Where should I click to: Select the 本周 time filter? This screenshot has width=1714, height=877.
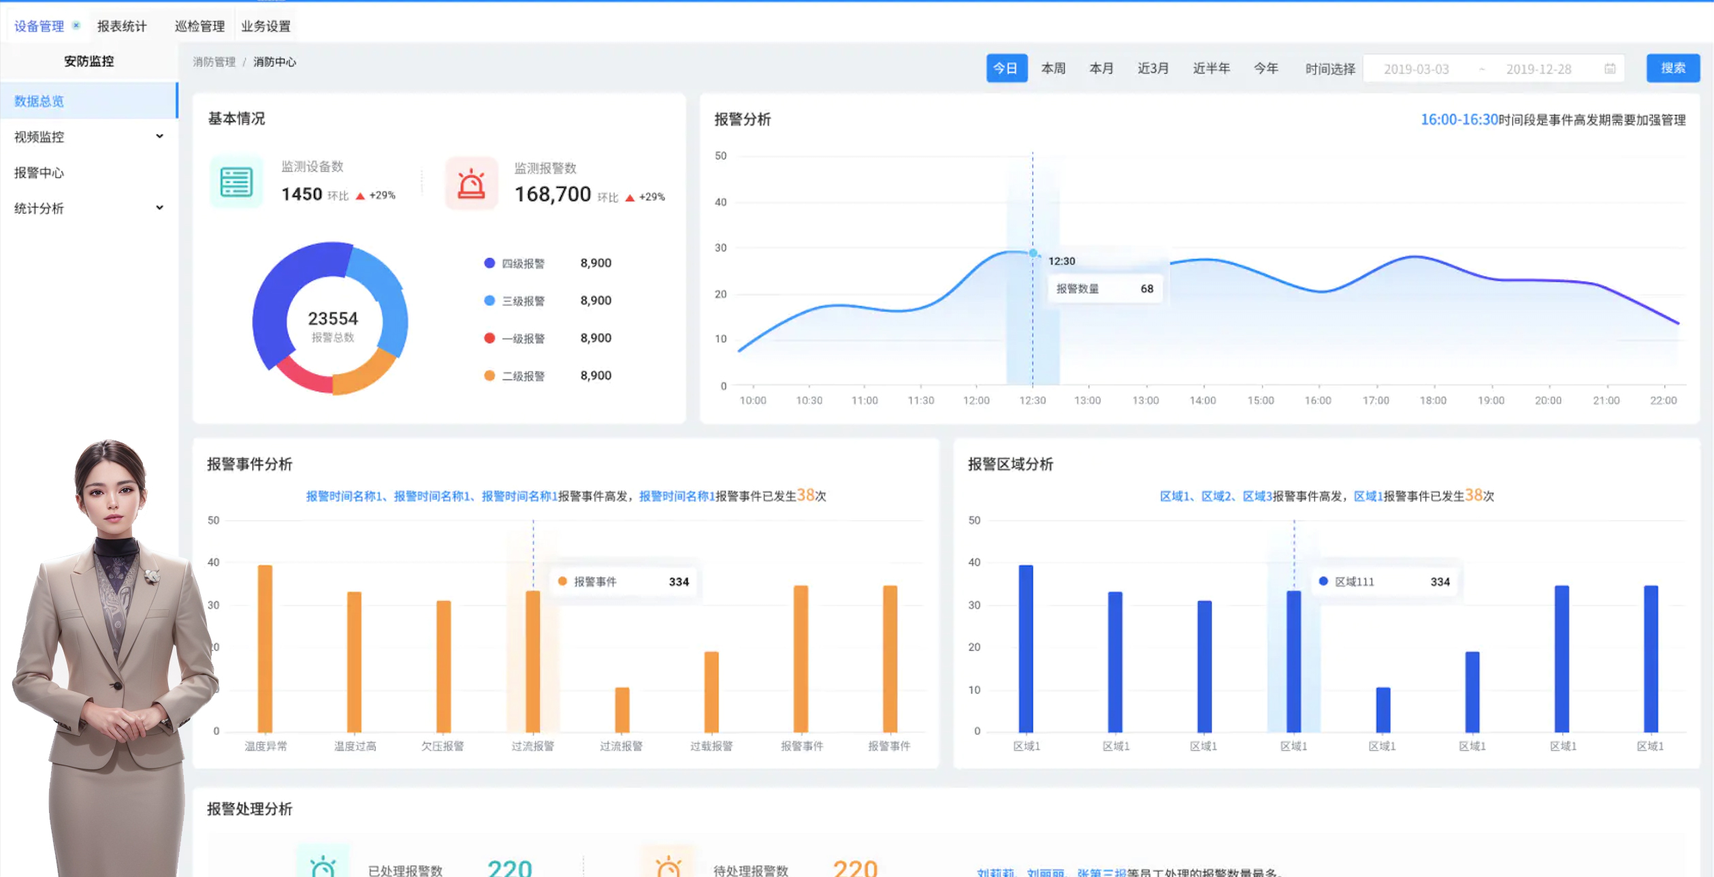point(1053,68)
